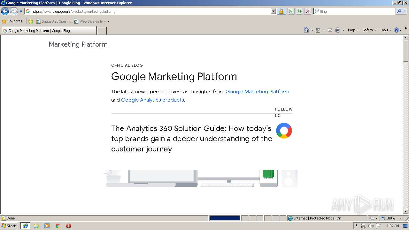The height and width of the screenshot is (230, 409).
Task: Open Windows Explorer folder from taskbar
Action: (x=36, y=226)
